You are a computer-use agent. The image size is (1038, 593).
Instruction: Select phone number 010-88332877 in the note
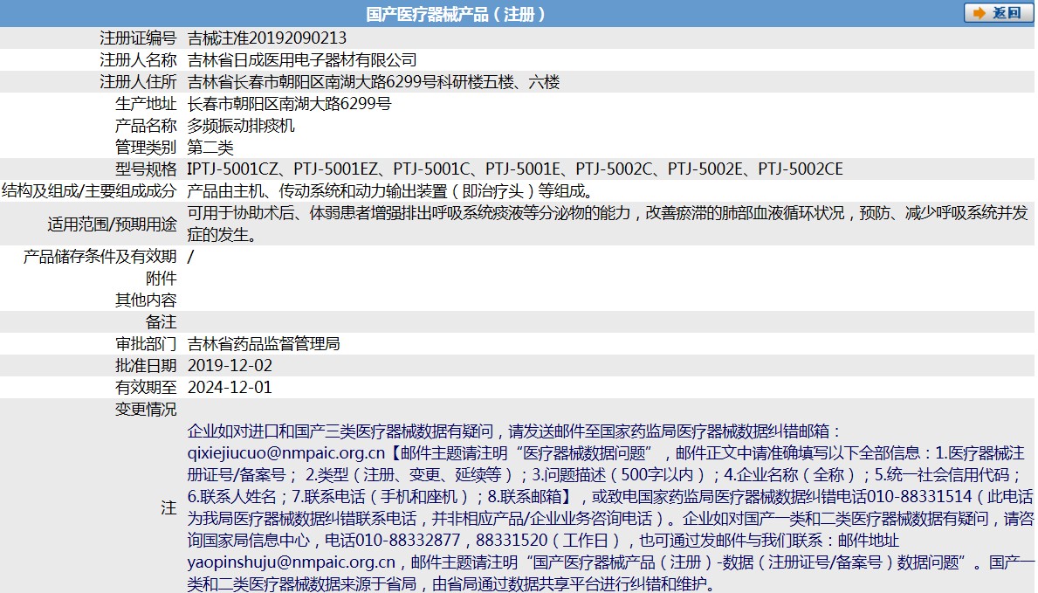pos(408,541)
